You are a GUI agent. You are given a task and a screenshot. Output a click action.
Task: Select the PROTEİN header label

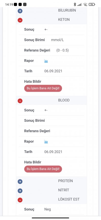tap(66, 181)
